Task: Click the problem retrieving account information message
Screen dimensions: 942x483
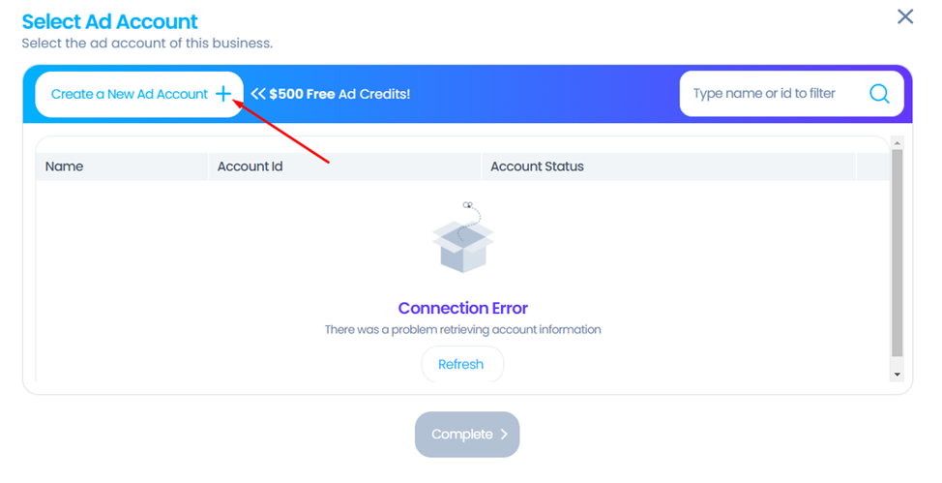Action: pyautogui.click(x=462, y=330)
